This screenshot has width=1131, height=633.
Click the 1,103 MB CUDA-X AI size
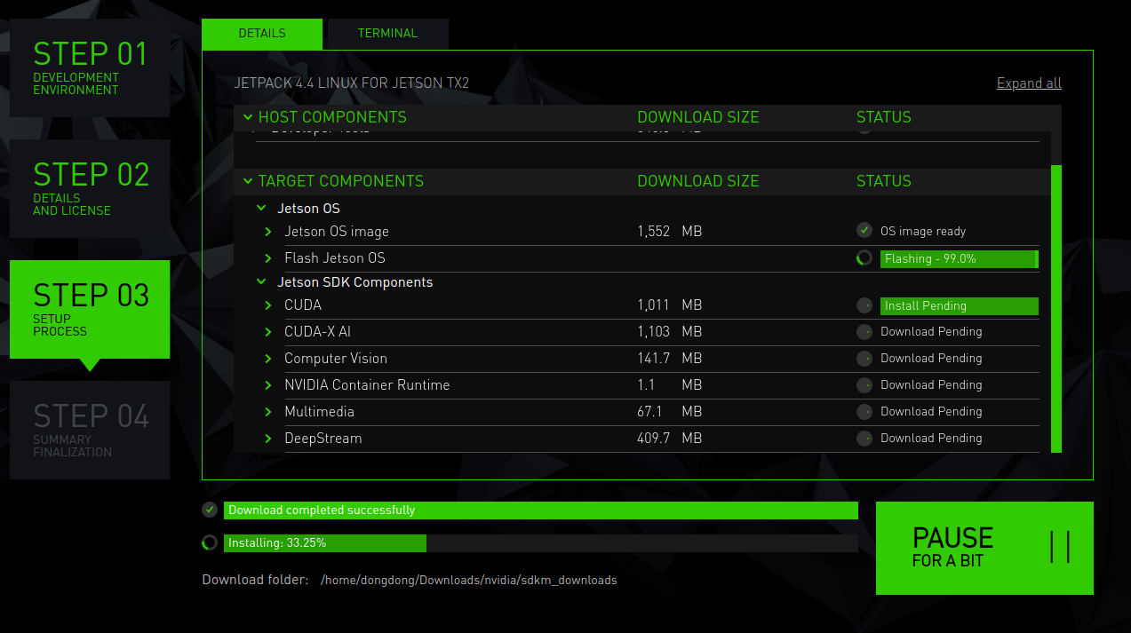click(x=670, y=332)
